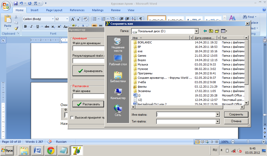
Task: Apply superscript formatting
Action: (x=59, y=27)
